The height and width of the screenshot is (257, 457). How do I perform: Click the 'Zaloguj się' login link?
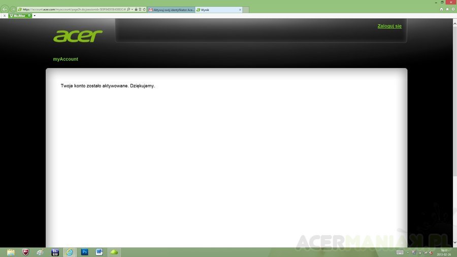(389, 26)
